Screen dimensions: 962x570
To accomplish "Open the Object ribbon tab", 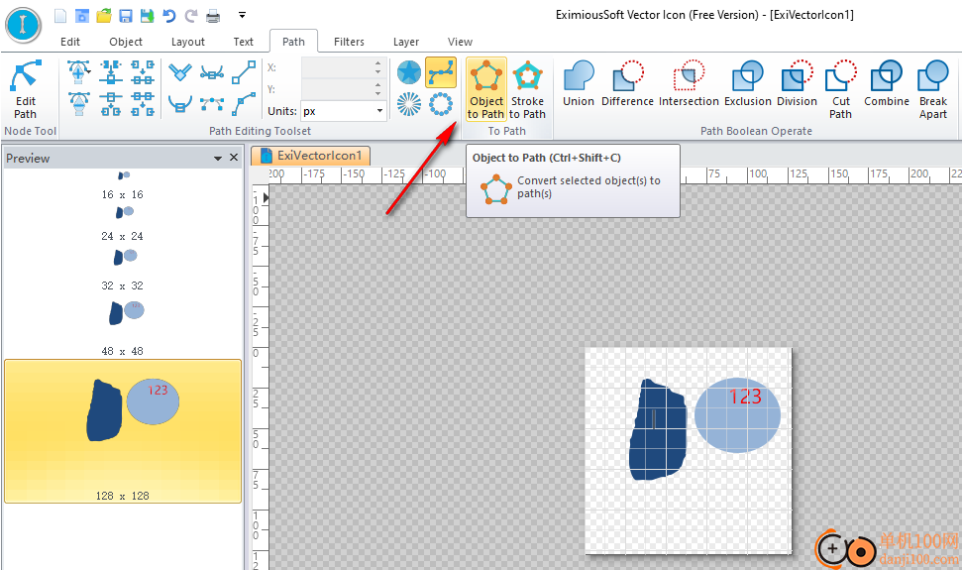I will pos(126,42).
